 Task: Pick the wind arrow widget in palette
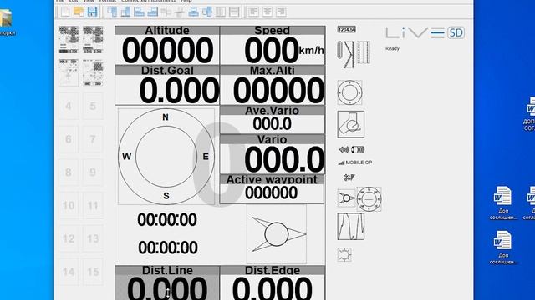tap(347, 198)
